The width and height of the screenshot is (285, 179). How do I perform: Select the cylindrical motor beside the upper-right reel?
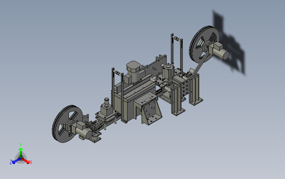point(221,54)
